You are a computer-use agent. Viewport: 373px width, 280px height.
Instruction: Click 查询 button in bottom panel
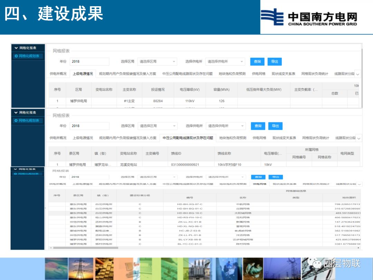point(258,177)
